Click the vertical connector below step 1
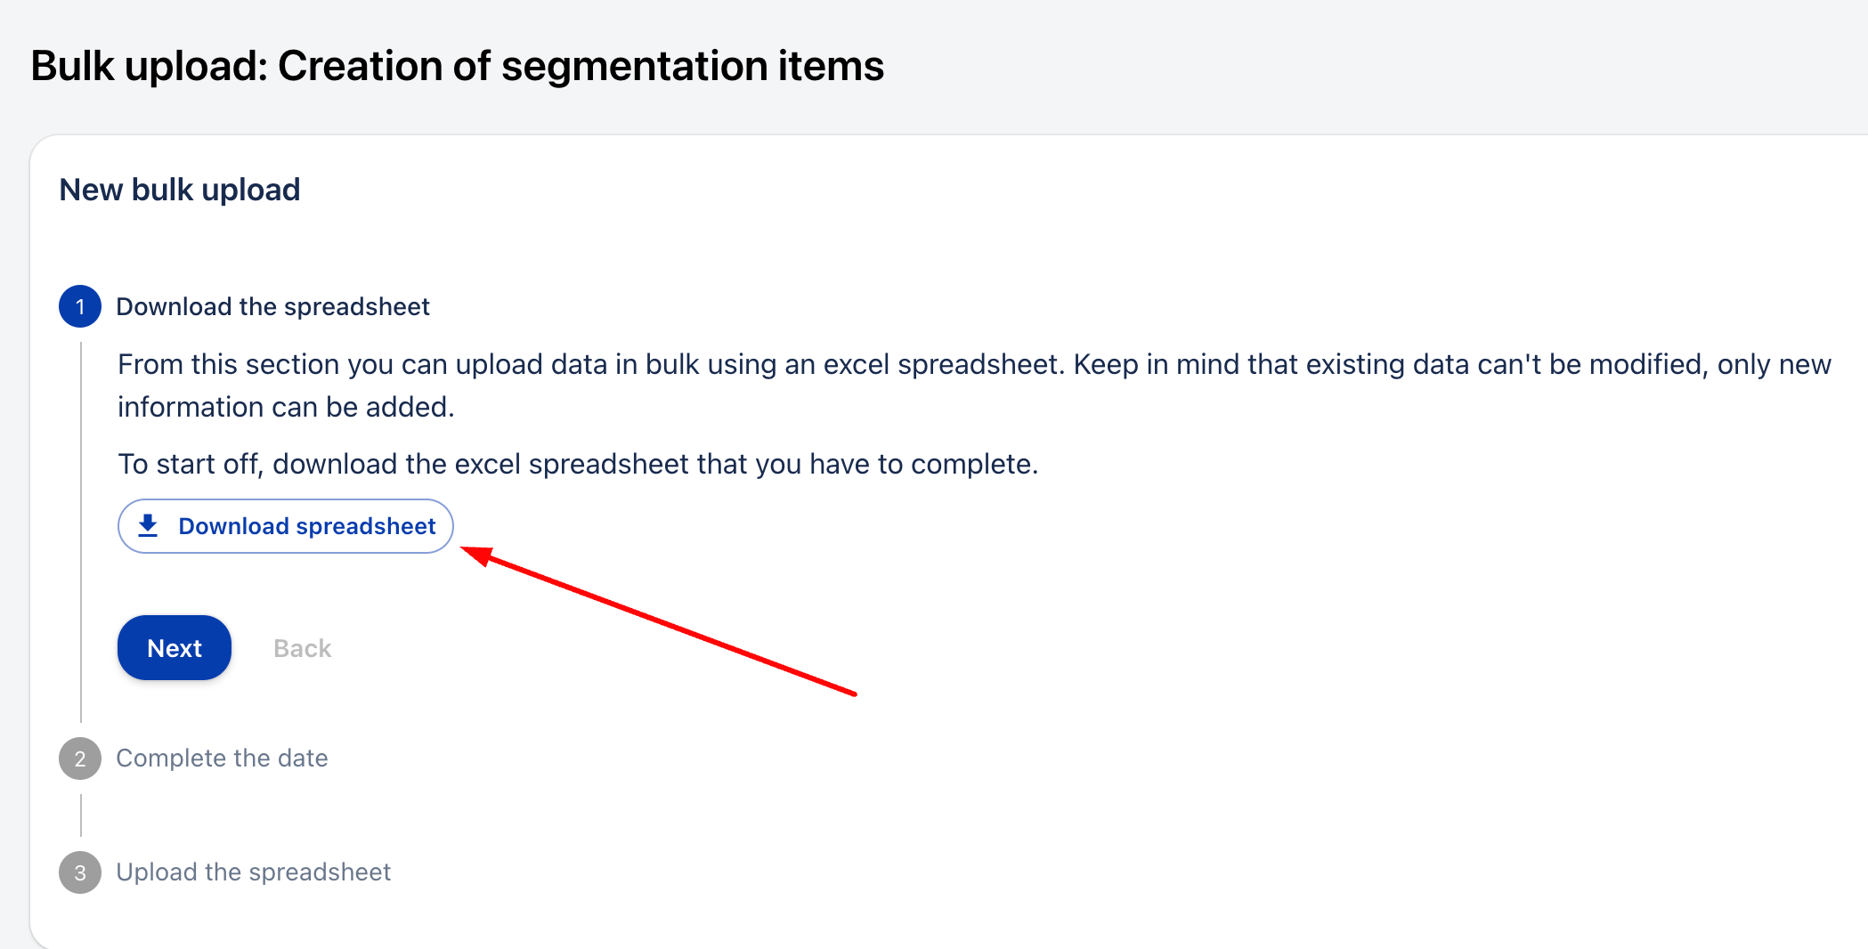Viewport: 1868px width, 949px height. [81, 534]
